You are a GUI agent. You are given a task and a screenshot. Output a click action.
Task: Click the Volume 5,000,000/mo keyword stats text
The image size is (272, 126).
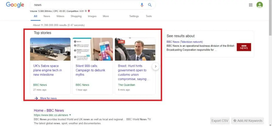point(57,11)
